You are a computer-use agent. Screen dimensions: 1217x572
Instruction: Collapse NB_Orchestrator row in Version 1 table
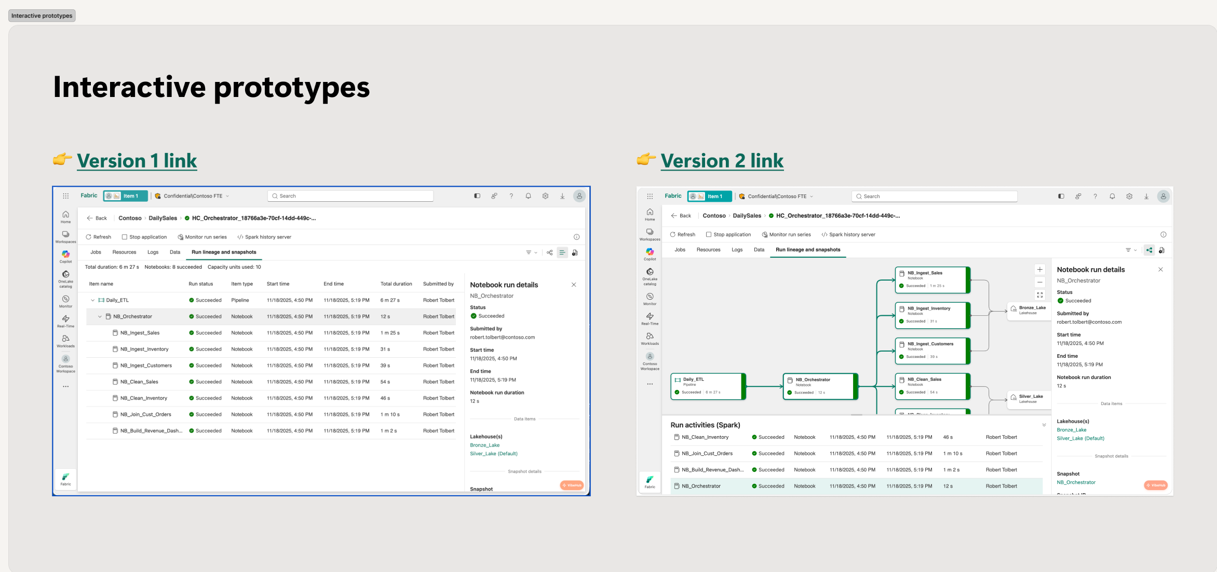click(x=100, y=316)
